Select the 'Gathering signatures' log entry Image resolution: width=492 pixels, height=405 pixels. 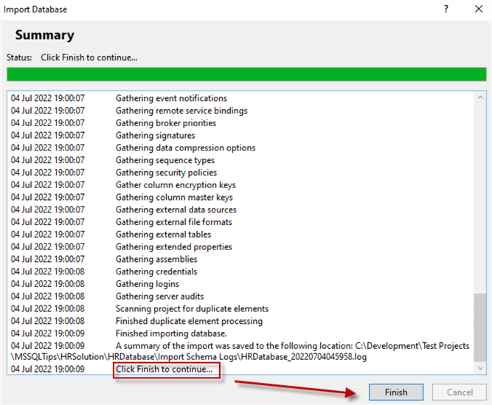pyautogui.click(x=156, y=136)
